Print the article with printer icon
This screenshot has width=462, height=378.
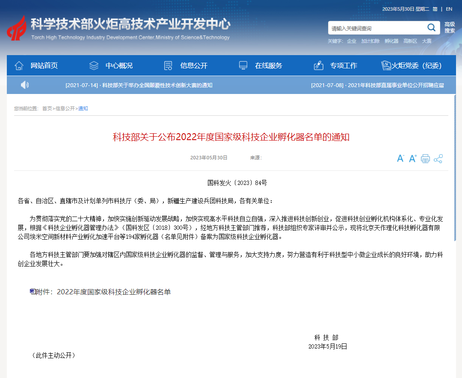pos(425,158)
